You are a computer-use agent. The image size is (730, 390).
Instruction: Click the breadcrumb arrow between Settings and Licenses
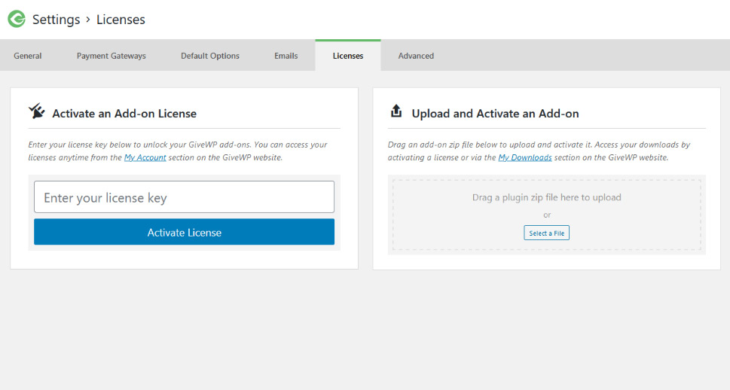(x=88, y=20)
